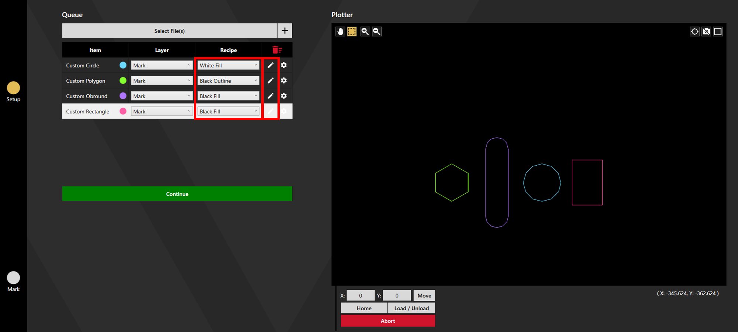Expand Black Outline recipe dropdown
The image size is (738, 332).
coord(228,81)
